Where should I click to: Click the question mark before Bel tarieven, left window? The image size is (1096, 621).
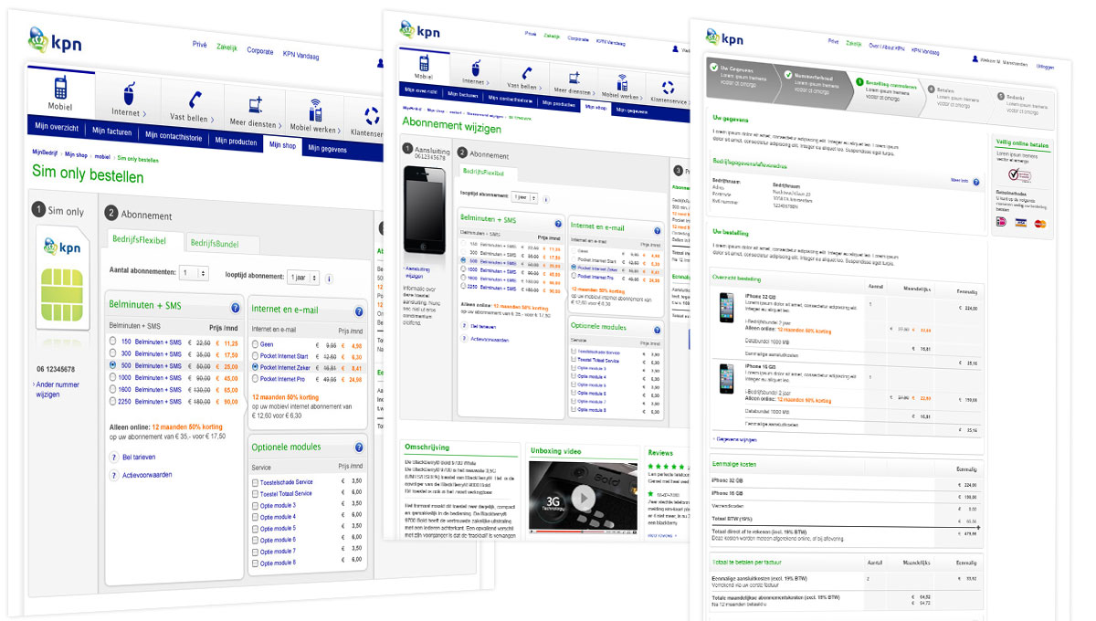(x=114, y=458)
